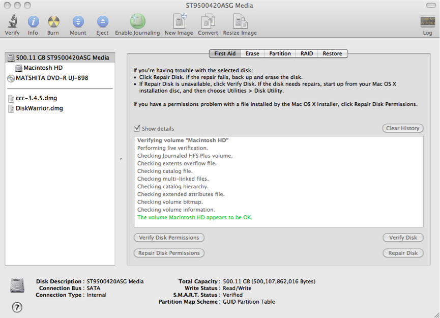Select DiskWarrior.dmg disk image
Screen dimensions: 440x318
[60, 108]
